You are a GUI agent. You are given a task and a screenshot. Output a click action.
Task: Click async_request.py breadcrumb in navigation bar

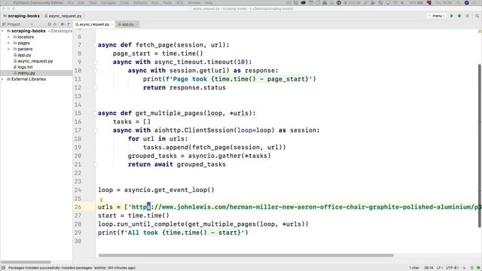pos(63,16)
